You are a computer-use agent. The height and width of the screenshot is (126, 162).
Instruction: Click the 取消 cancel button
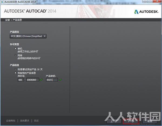click(150, 121)
